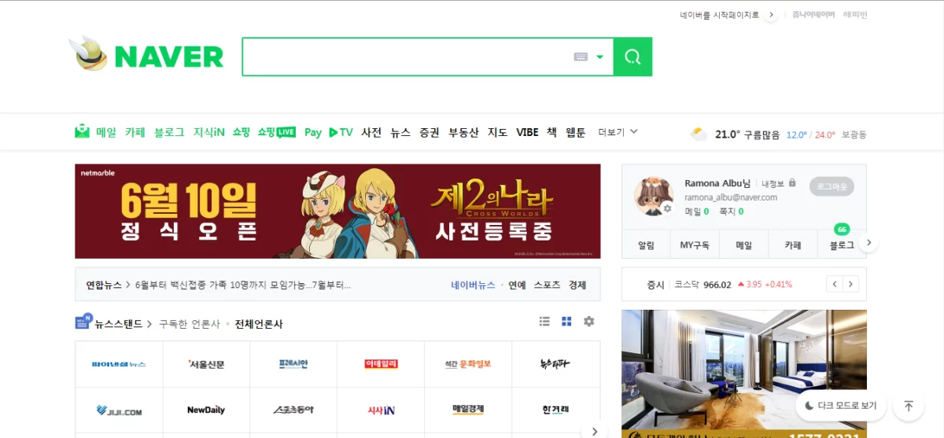Open 내정보 with the lock icon

pos(778,183)
